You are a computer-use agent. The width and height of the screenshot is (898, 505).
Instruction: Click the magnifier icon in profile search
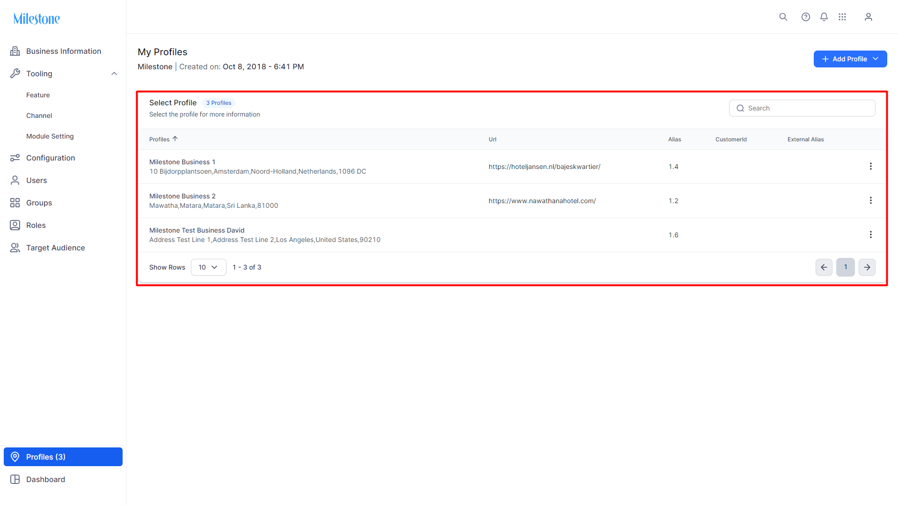740,108
